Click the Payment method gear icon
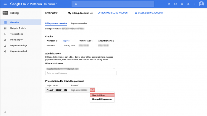 coord(5,51)
